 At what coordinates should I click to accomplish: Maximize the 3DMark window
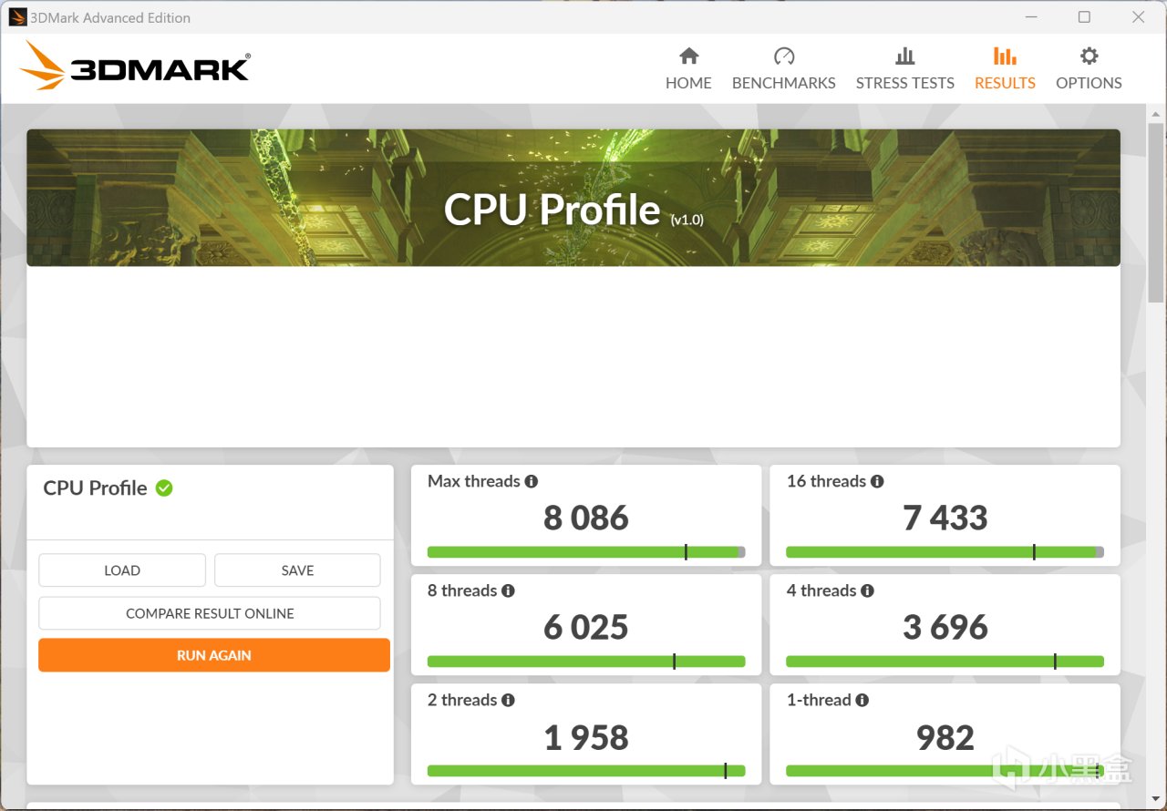point(1084,17)
